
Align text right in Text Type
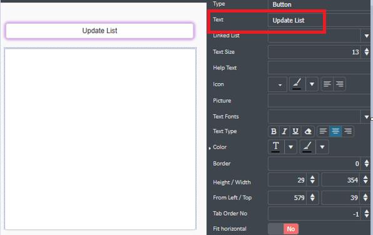pyautogui.click(x=348, y=131)
